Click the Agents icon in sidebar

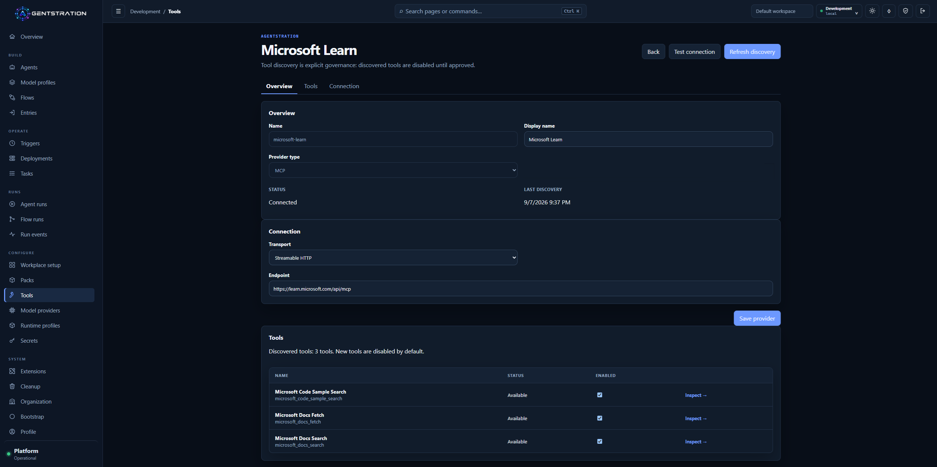point(12,67)
